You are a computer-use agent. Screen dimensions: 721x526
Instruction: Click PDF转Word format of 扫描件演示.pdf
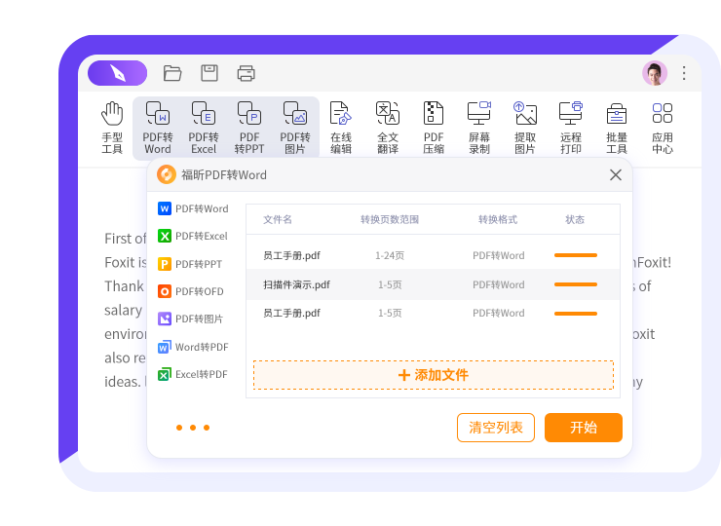tap(499, 285)
